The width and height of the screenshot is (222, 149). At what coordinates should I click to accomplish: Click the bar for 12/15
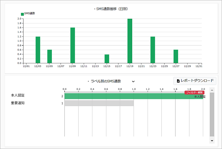click(107, 59)
